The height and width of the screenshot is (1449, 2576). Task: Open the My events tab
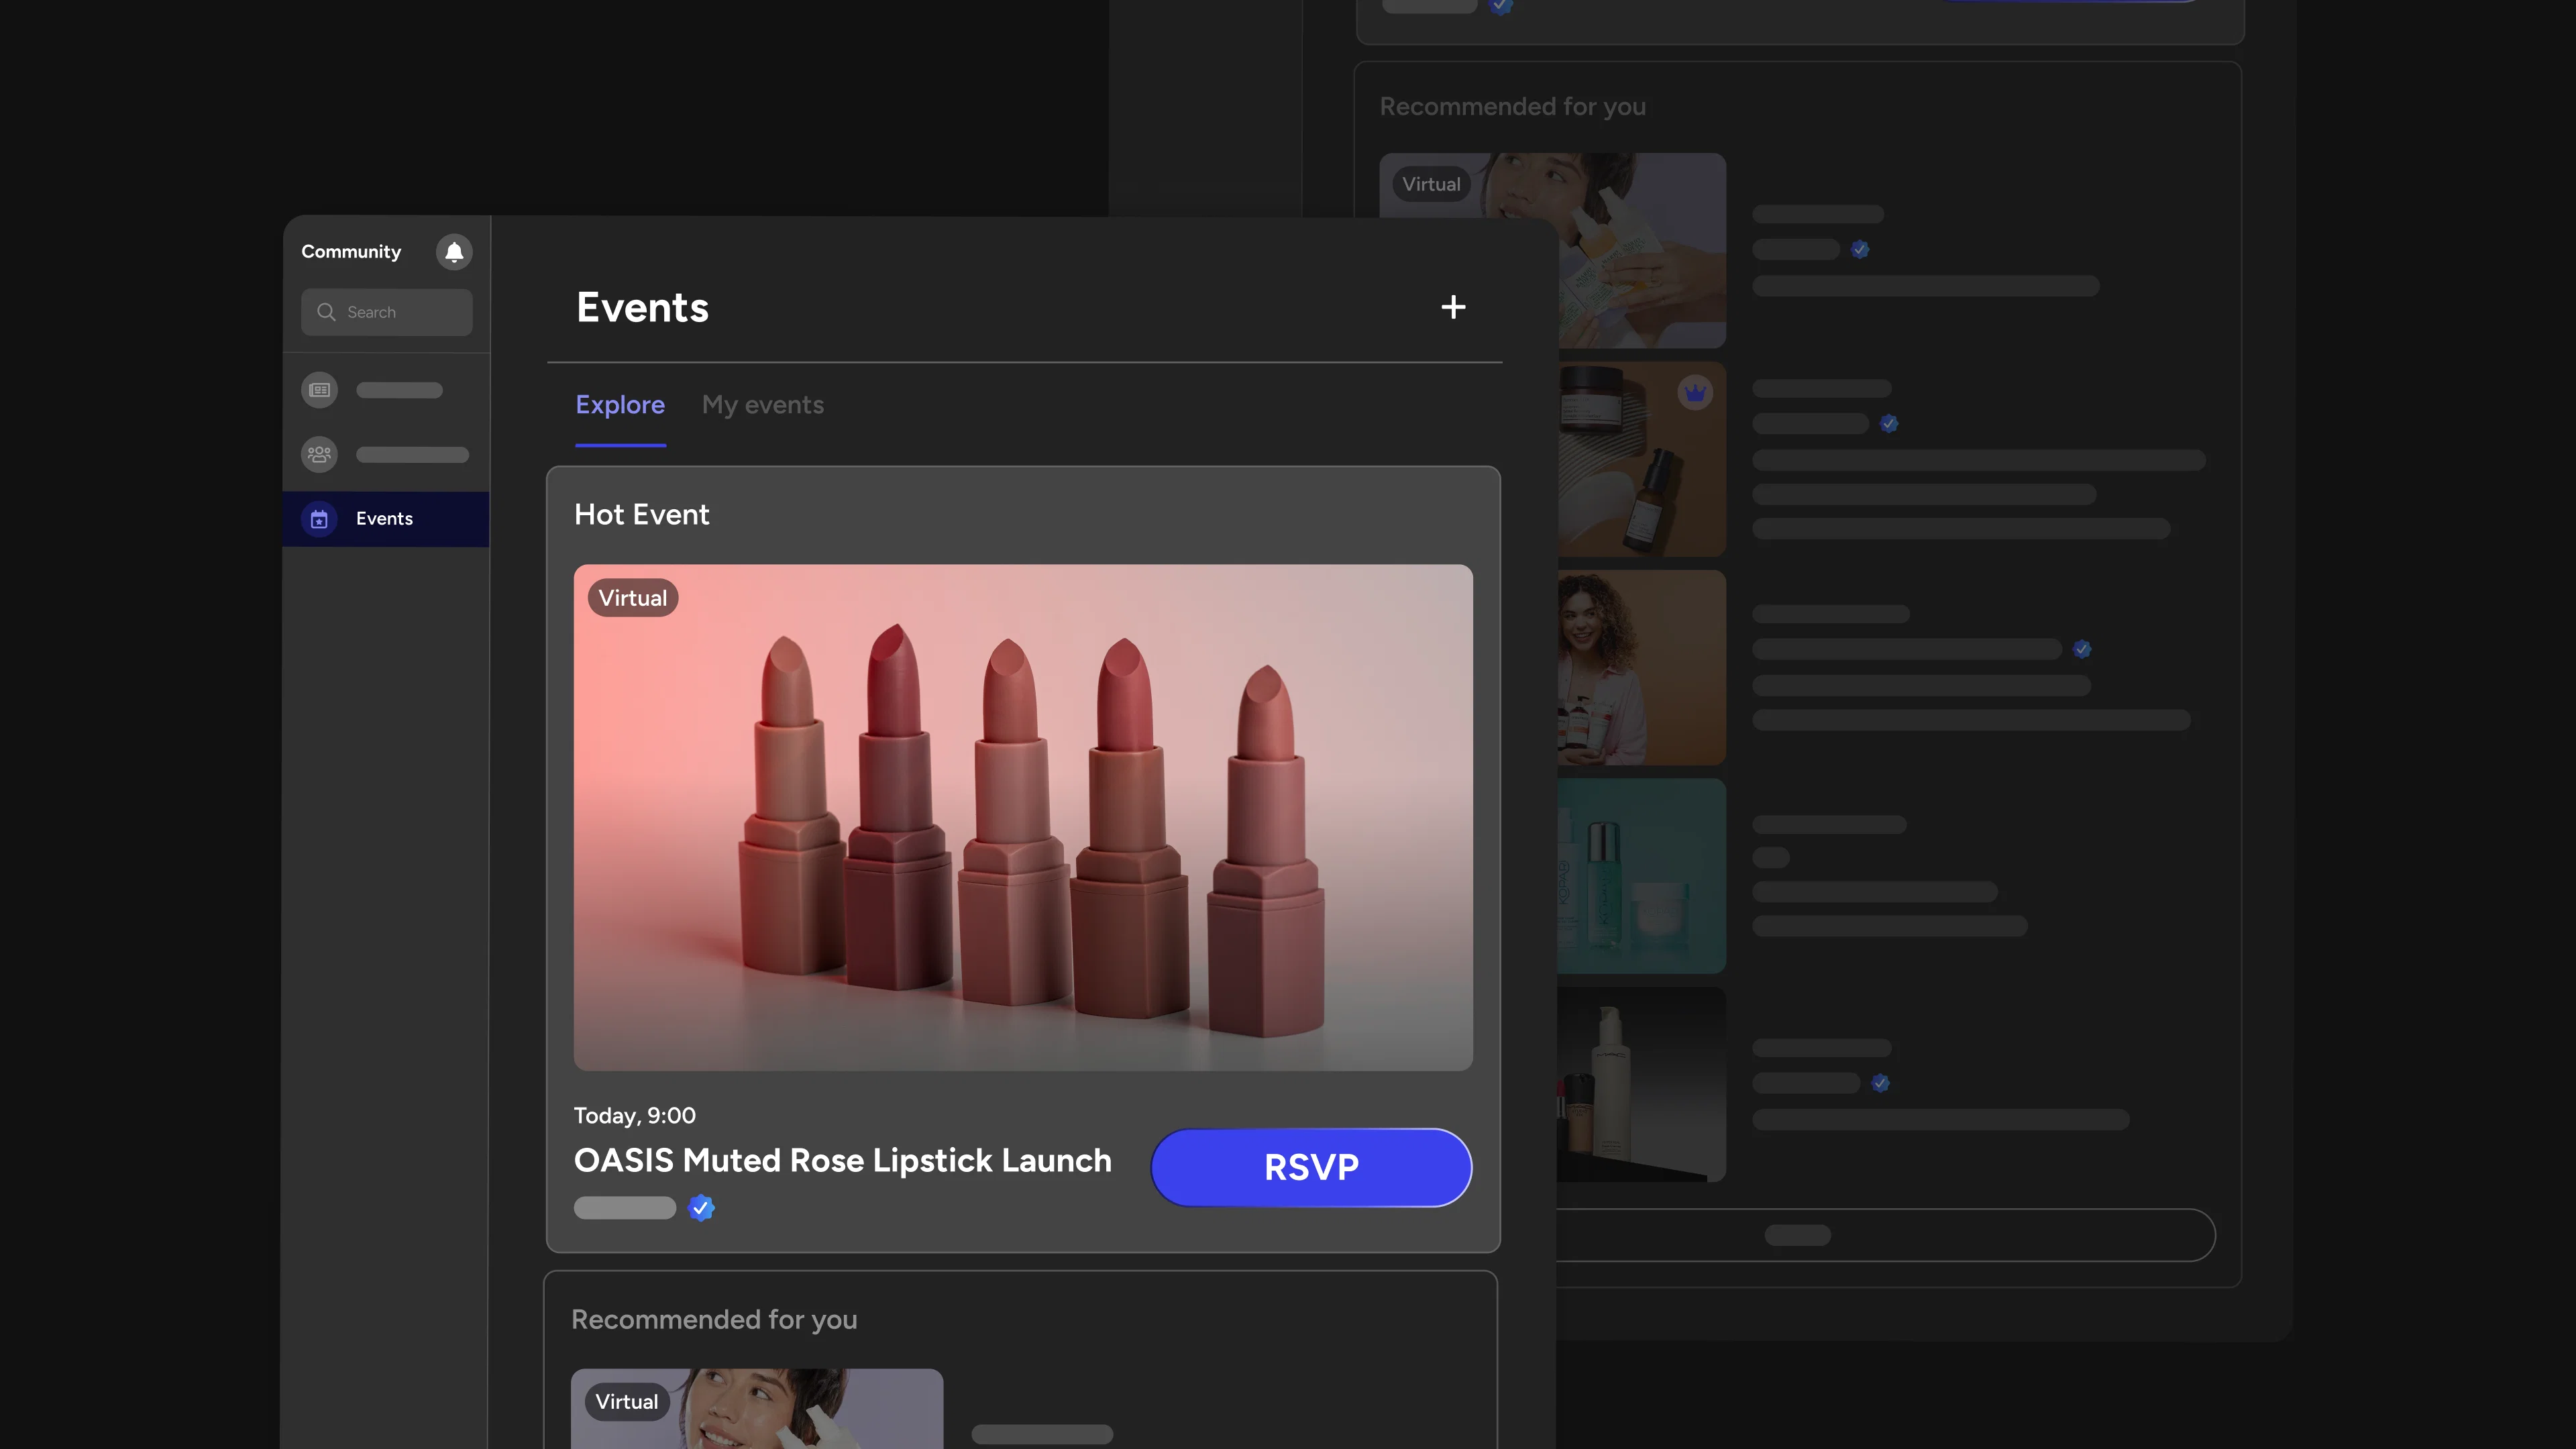(x=763, y=405)
